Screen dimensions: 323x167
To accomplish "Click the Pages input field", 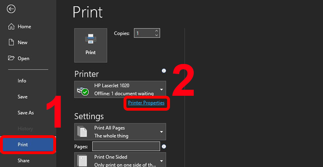I will click(x=126, y=146).
